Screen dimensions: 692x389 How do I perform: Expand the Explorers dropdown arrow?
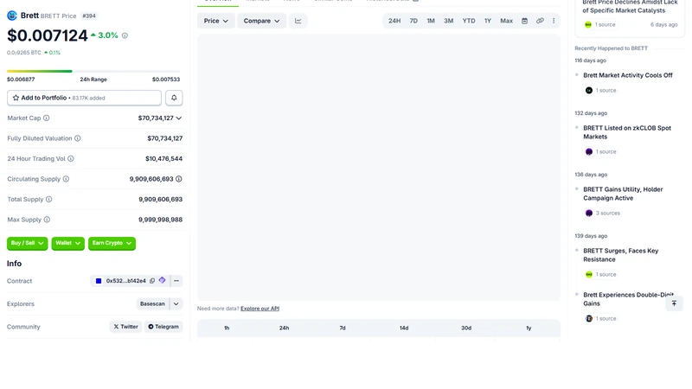[x=176, y=304]
